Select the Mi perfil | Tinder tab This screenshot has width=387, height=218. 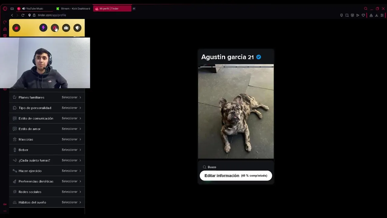coord(112,8)
